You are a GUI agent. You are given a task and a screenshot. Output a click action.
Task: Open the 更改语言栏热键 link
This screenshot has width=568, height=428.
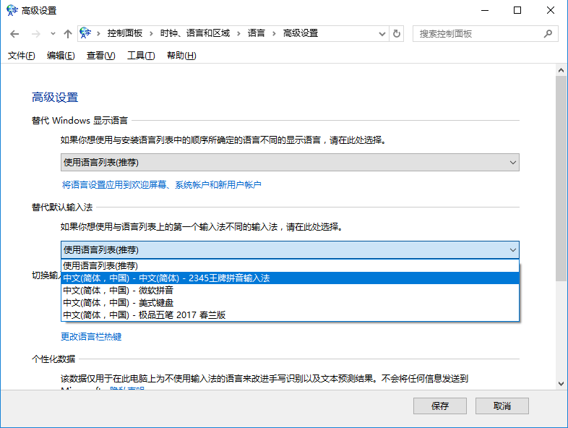tap(91, 336)
